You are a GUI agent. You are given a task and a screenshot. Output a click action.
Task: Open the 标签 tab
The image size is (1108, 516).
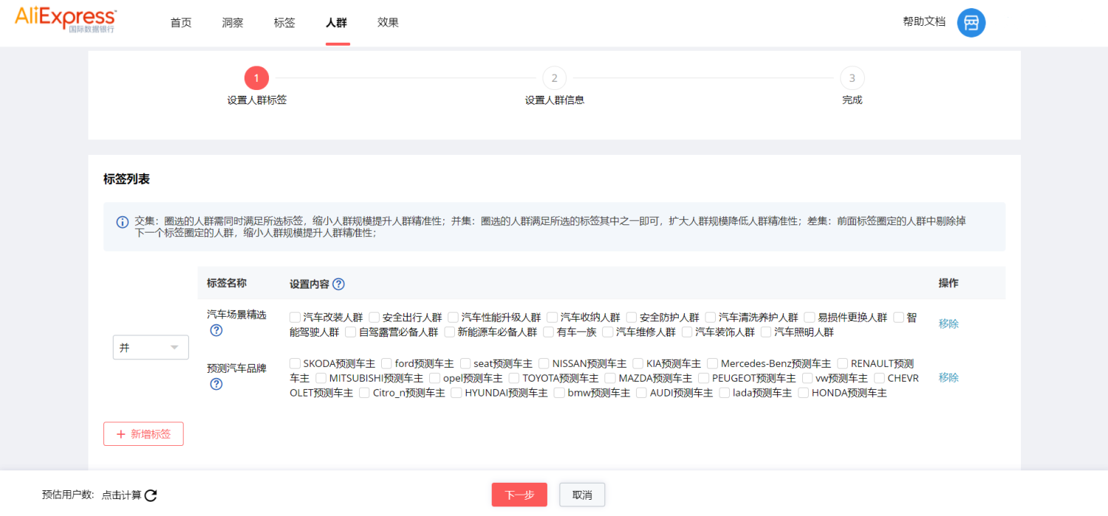284,22
